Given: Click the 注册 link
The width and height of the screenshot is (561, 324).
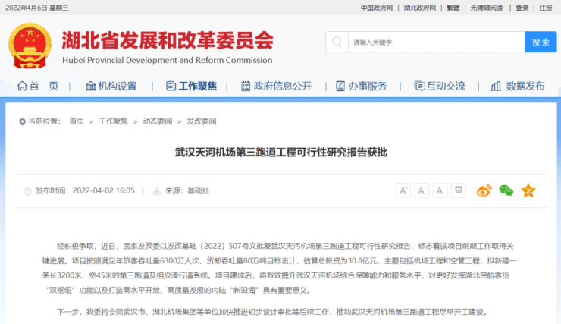Looking at the screenshot, I should point(546,8).
